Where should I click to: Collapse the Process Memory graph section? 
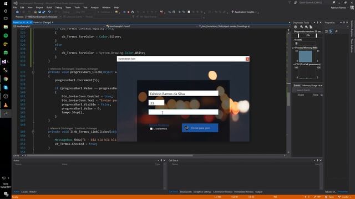click(x=294, y=48)
